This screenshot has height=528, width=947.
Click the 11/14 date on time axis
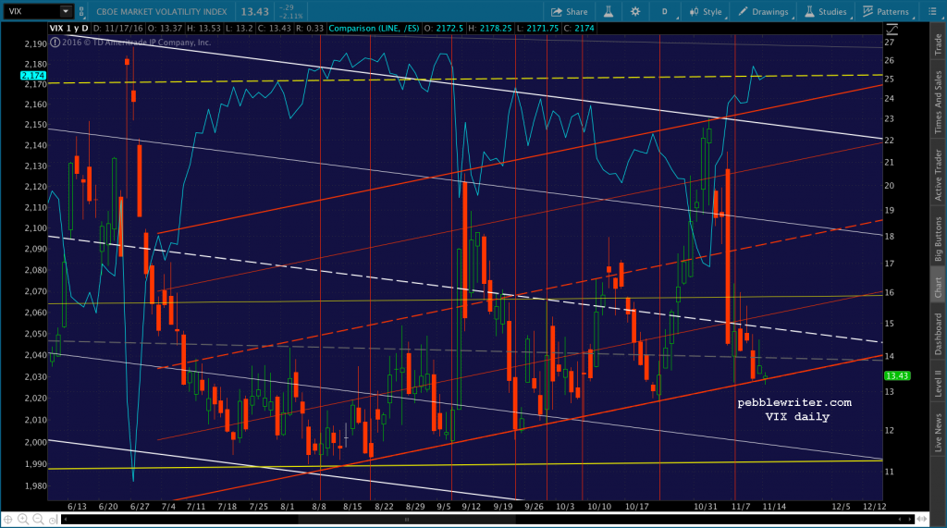click(774, 506)
